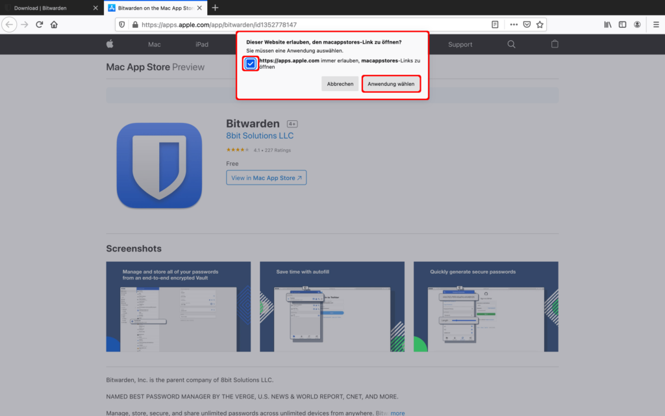Click the Anwendung wählen button

391,84
